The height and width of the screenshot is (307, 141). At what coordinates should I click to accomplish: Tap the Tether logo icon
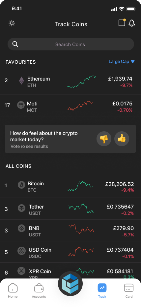(22, 208)
